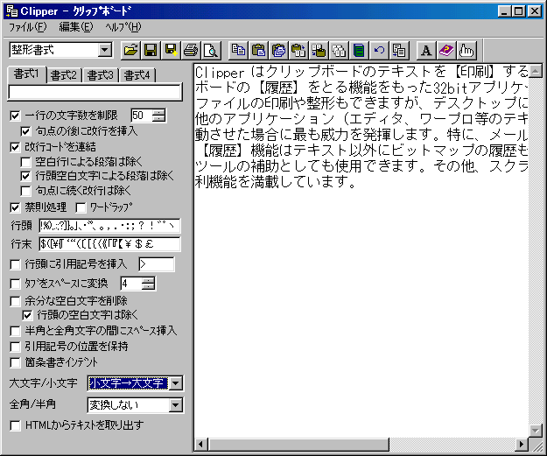Viewport: 547px width, 456px height.
Task: Enable 半角と全角文字の間にスペース挿入 checkbox
Action: 15,331
